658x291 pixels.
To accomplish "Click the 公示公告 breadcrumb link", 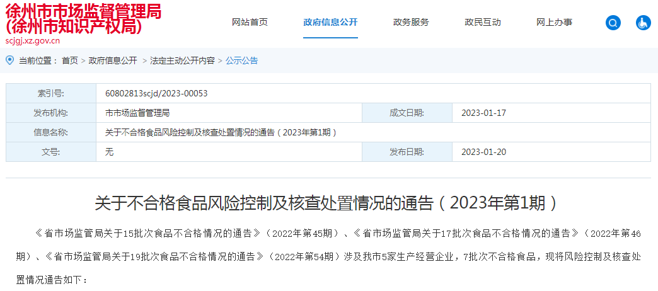I will 242,61.
